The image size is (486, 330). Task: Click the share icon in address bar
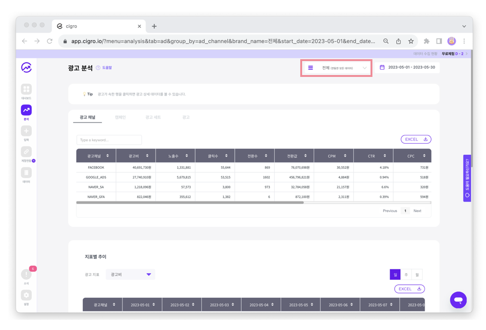398,41
